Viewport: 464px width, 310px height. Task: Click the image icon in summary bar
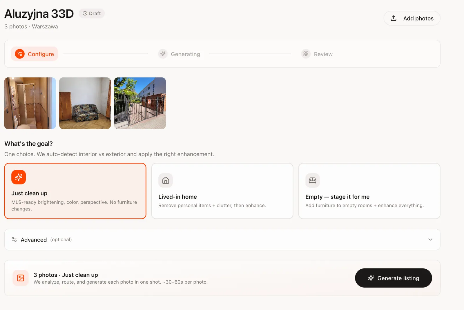(21, 278)
